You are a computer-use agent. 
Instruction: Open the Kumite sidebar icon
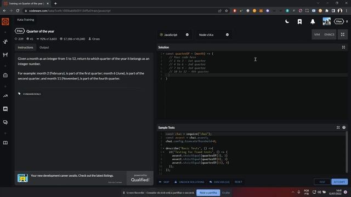click(5, 55)
